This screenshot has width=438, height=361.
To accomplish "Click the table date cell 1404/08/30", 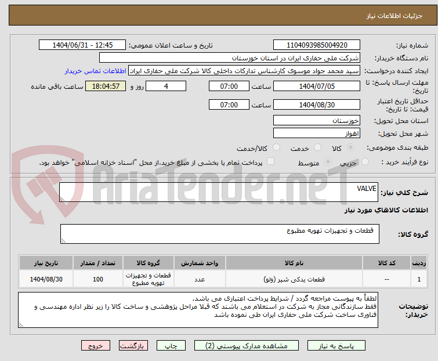I will pyautogui.click(x=46, y=279).
